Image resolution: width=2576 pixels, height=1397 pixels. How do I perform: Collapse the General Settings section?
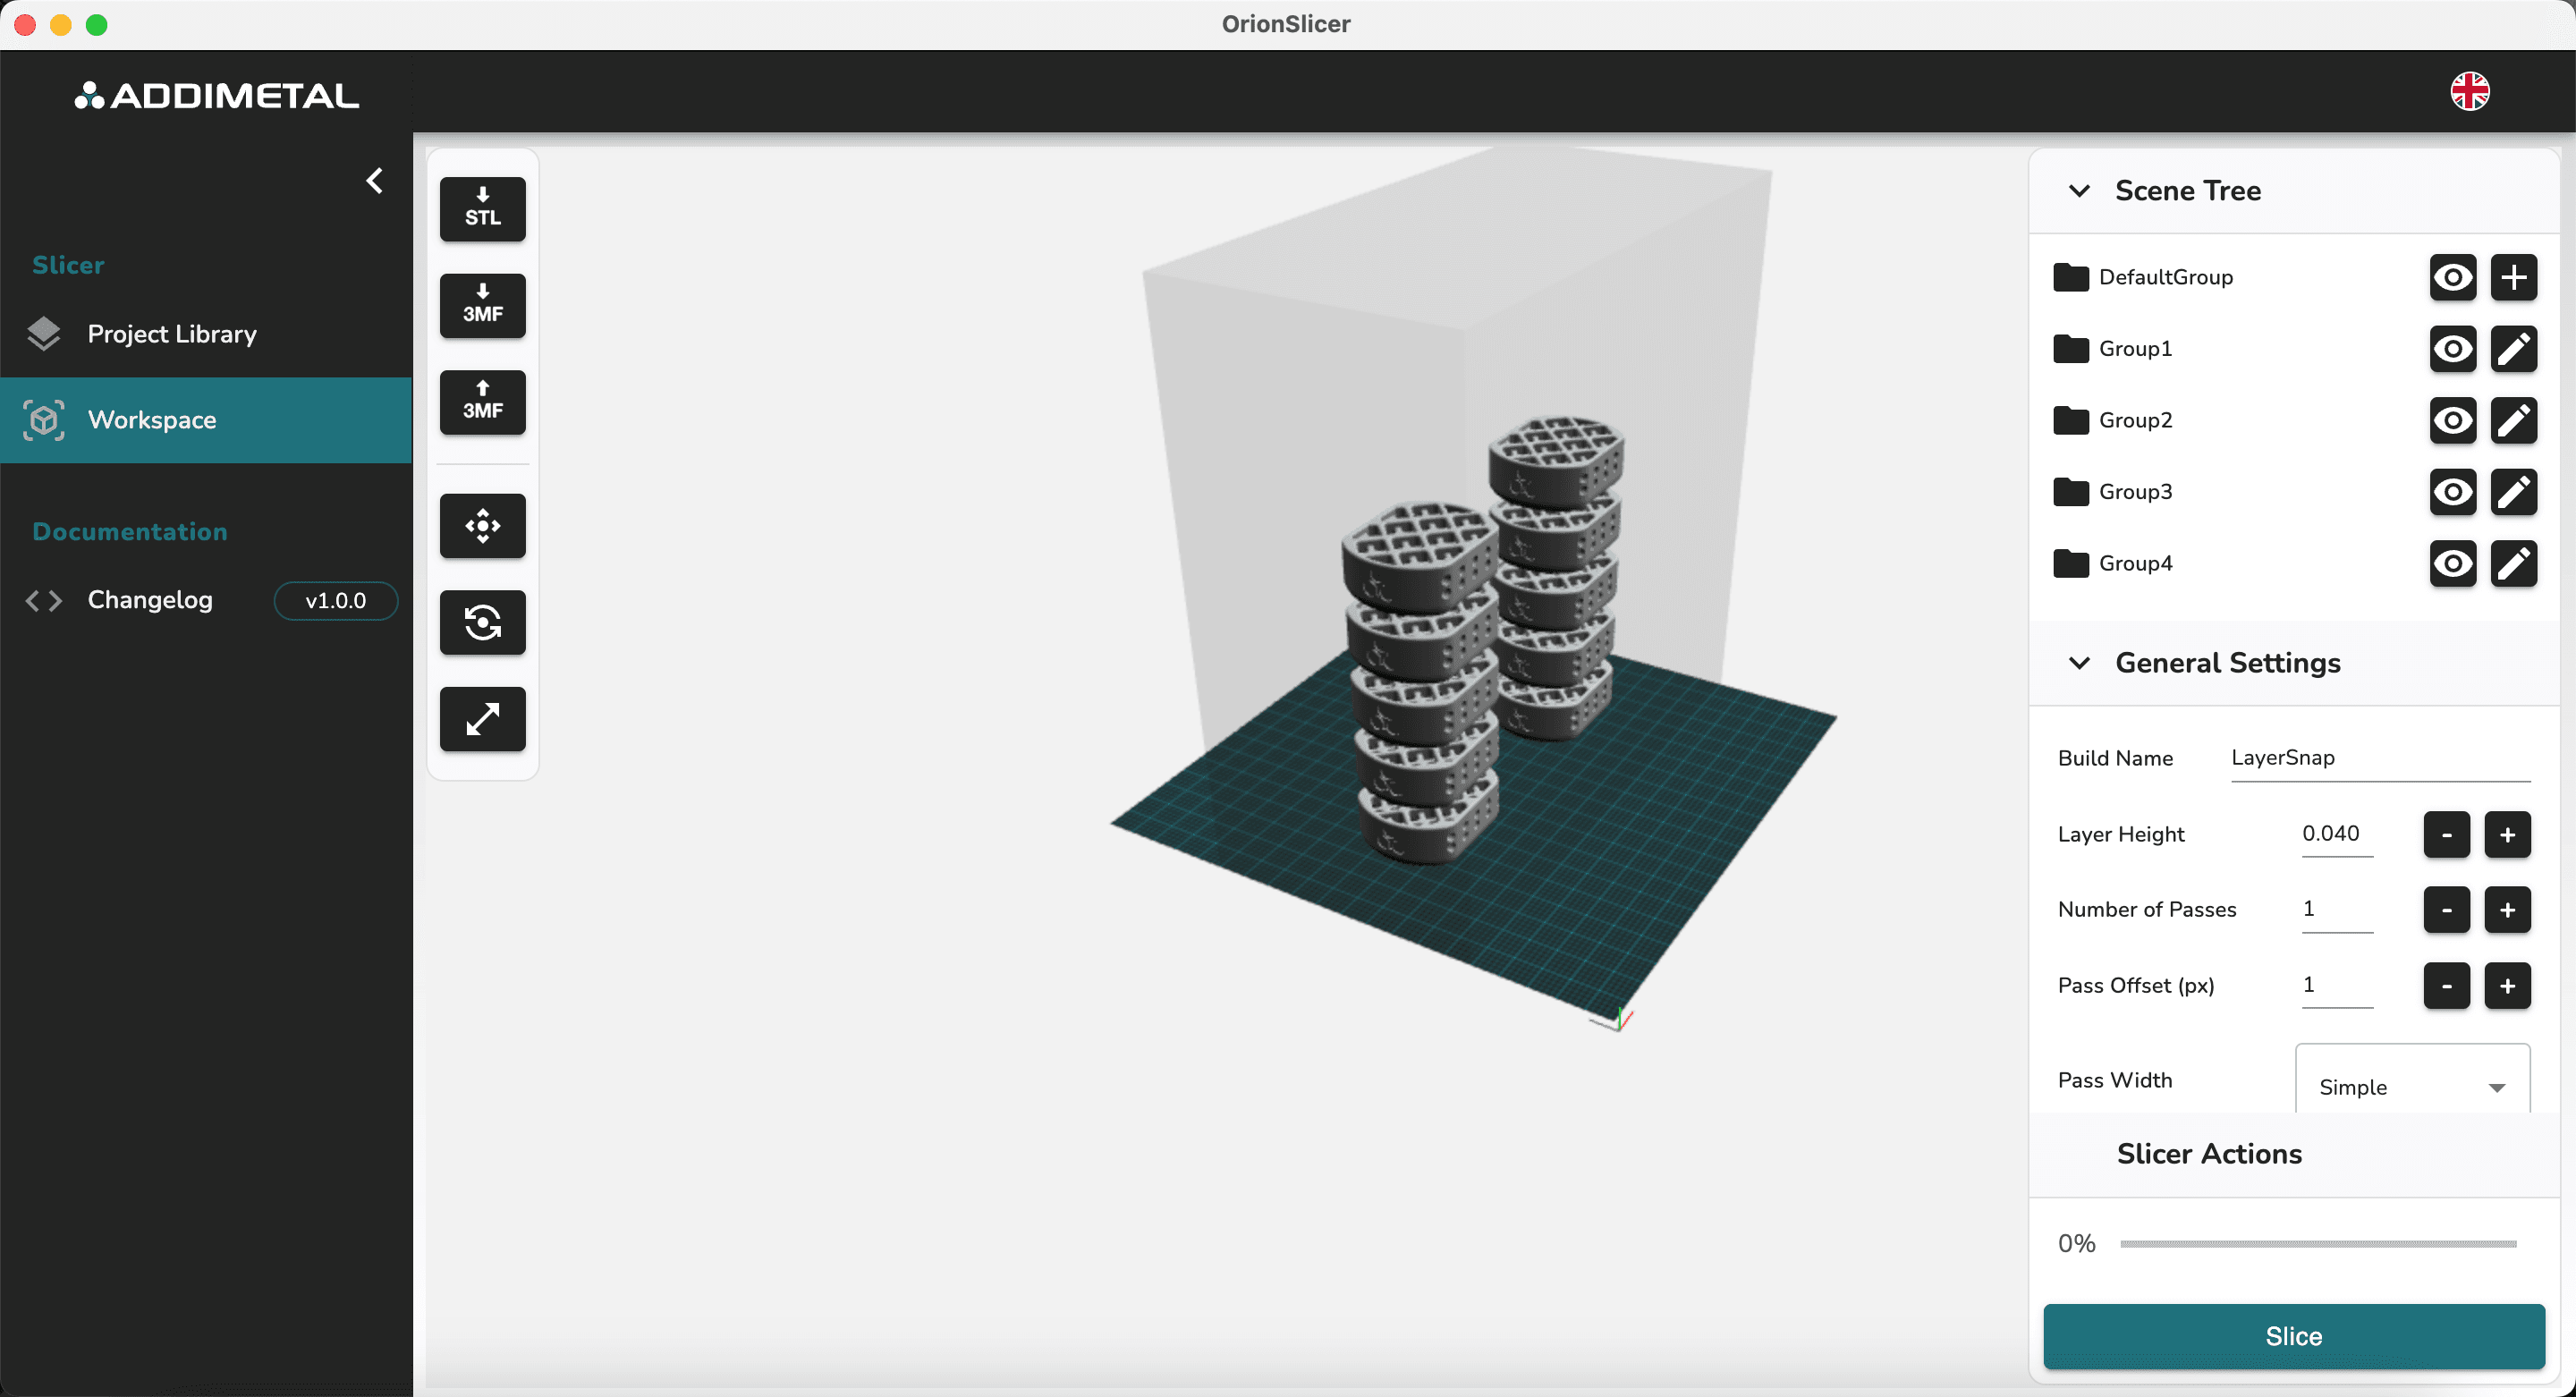coord(2080,663)
